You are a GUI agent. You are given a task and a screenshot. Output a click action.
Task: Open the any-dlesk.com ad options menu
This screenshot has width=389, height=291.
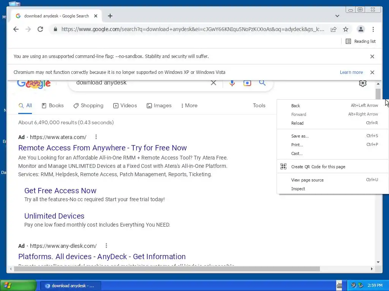tap(106, 246)
